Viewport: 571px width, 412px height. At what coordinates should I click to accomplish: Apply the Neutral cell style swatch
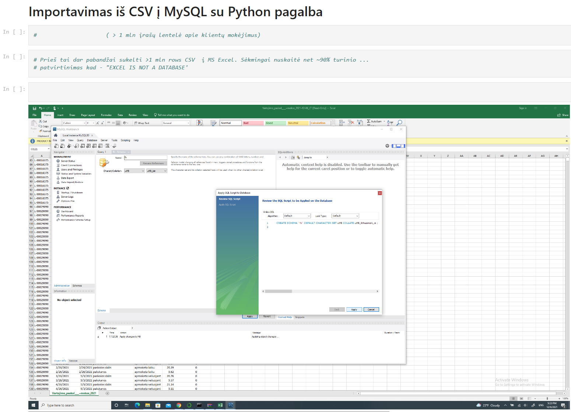click(298, 123)
